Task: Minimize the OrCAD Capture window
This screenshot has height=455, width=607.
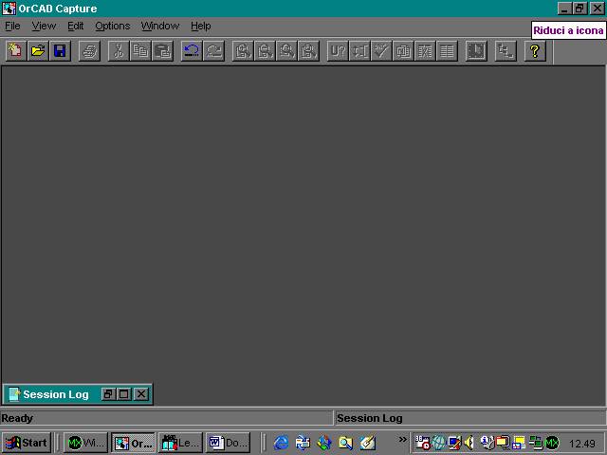Action: click(564, 9)
